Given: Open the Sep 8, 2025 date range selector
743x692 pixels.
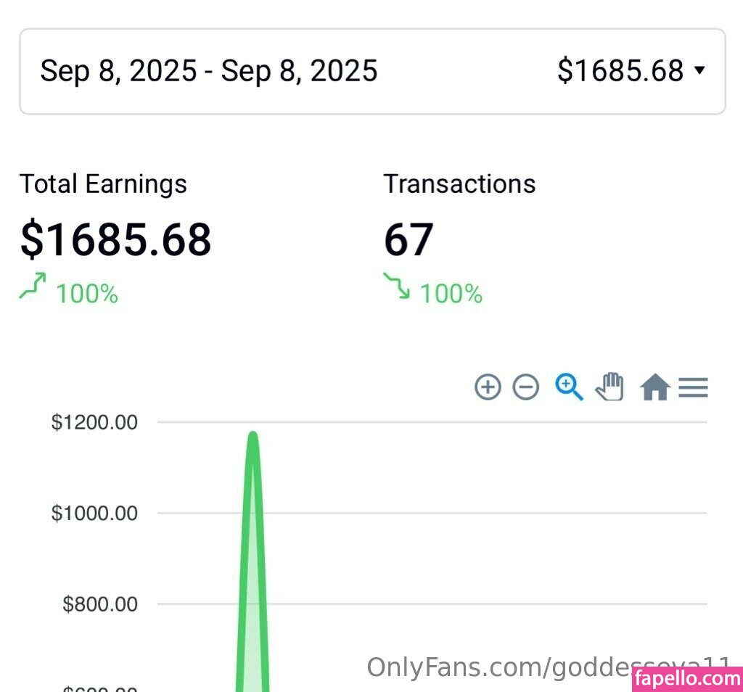Looking at the screenshot, I should coord(209,71).
